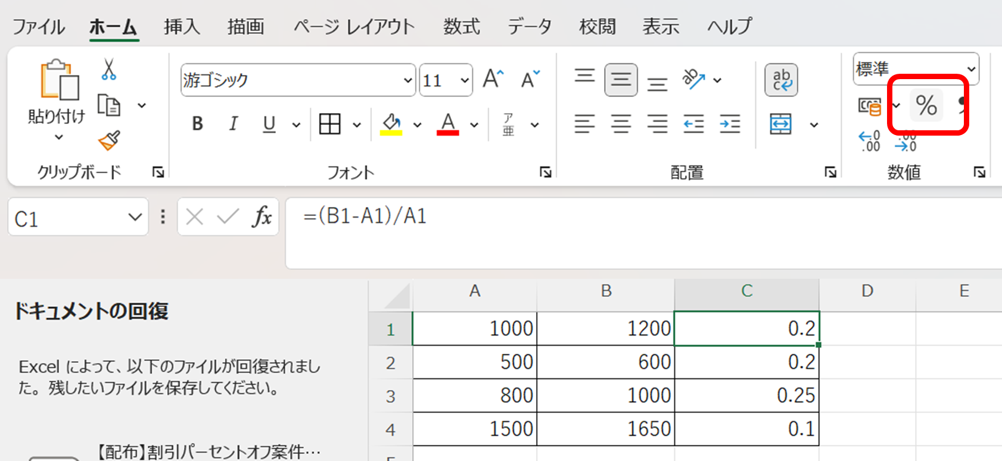Open the font size 11 dropdown
1002x461 pixels.
(464, 80)
